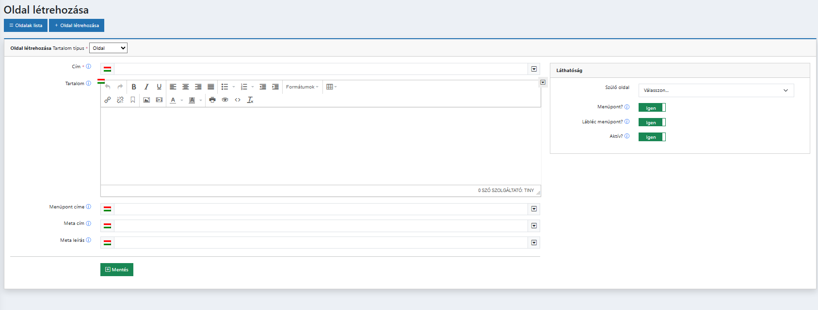Open the language dropdown for Cím field
Viewport: 818px width, 310px height.
click(534, 69)
